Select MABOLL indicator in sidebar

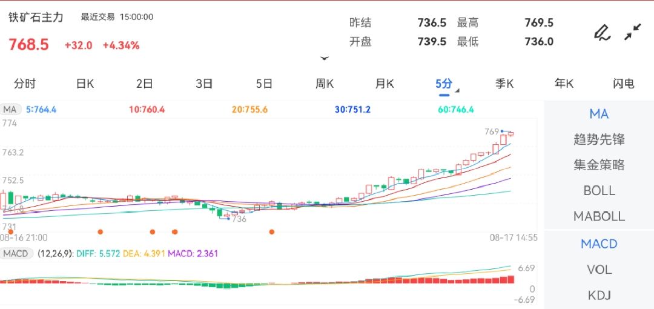tap(599, 216)
